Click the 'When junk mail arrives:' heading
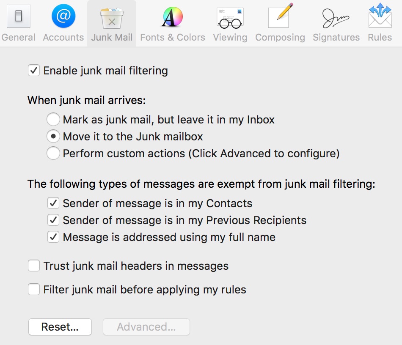The height and width of the screenshot is (345, 402). (87, 100)
